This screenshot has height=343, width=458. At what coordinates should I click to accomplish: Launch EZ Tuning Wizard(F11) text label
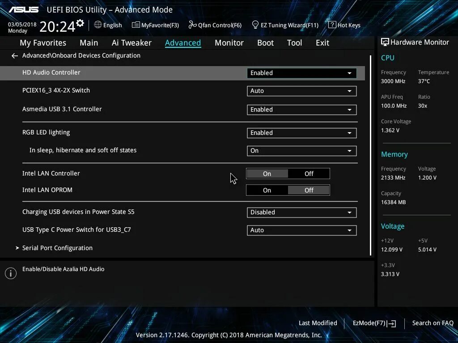tap(289, 25)
